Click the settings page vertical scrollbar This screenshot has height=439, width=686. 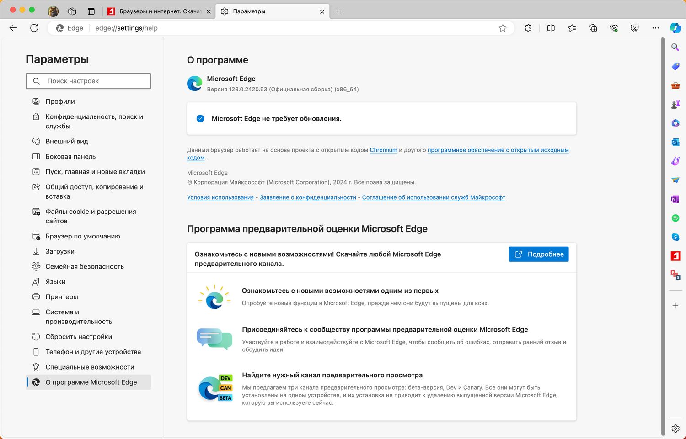pos(663,228)
